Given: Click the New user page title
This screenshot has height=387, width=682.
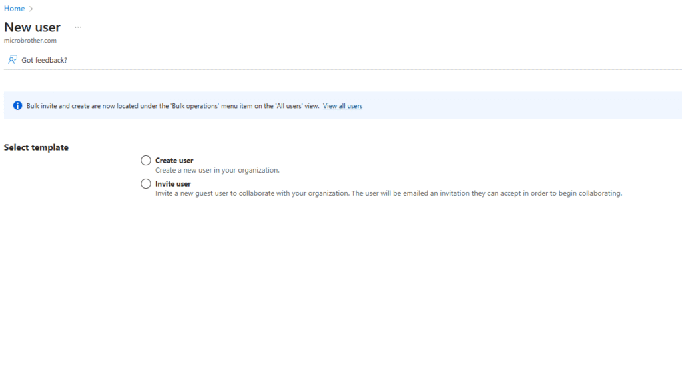Looking at the screenshot, I should point(32,27).
